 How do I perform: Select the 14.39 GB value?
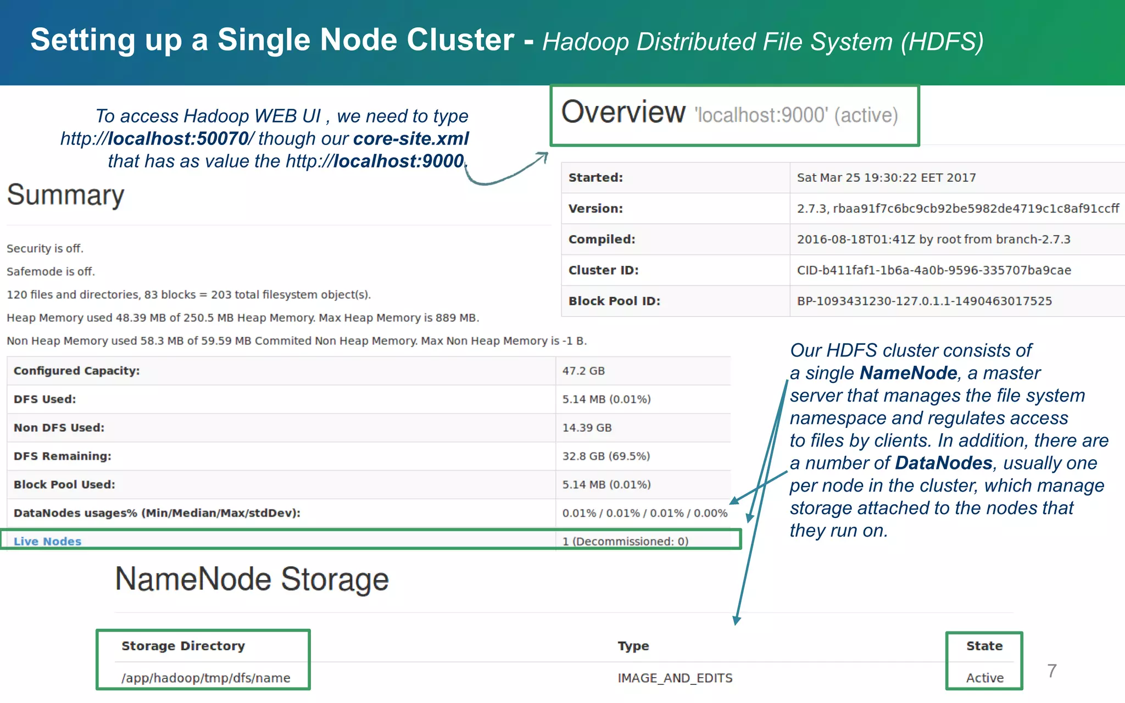point(587,428)
